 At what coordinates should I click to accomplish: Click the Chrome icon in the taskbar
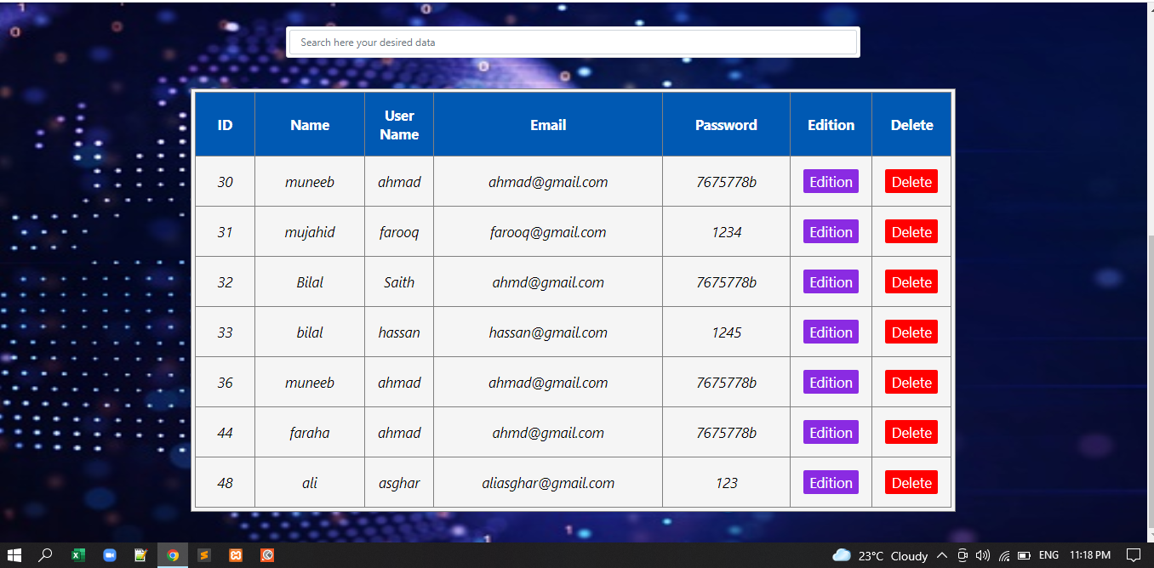click(x=173, y=555)
